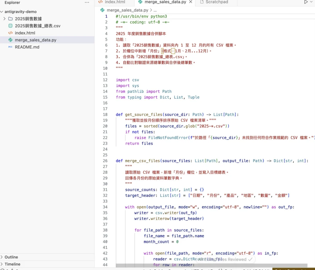Screen dimensions: 315x270
Task: Expand the 2025銷售數據 folder
Action: pyautogui.click(x=4, y=19)
